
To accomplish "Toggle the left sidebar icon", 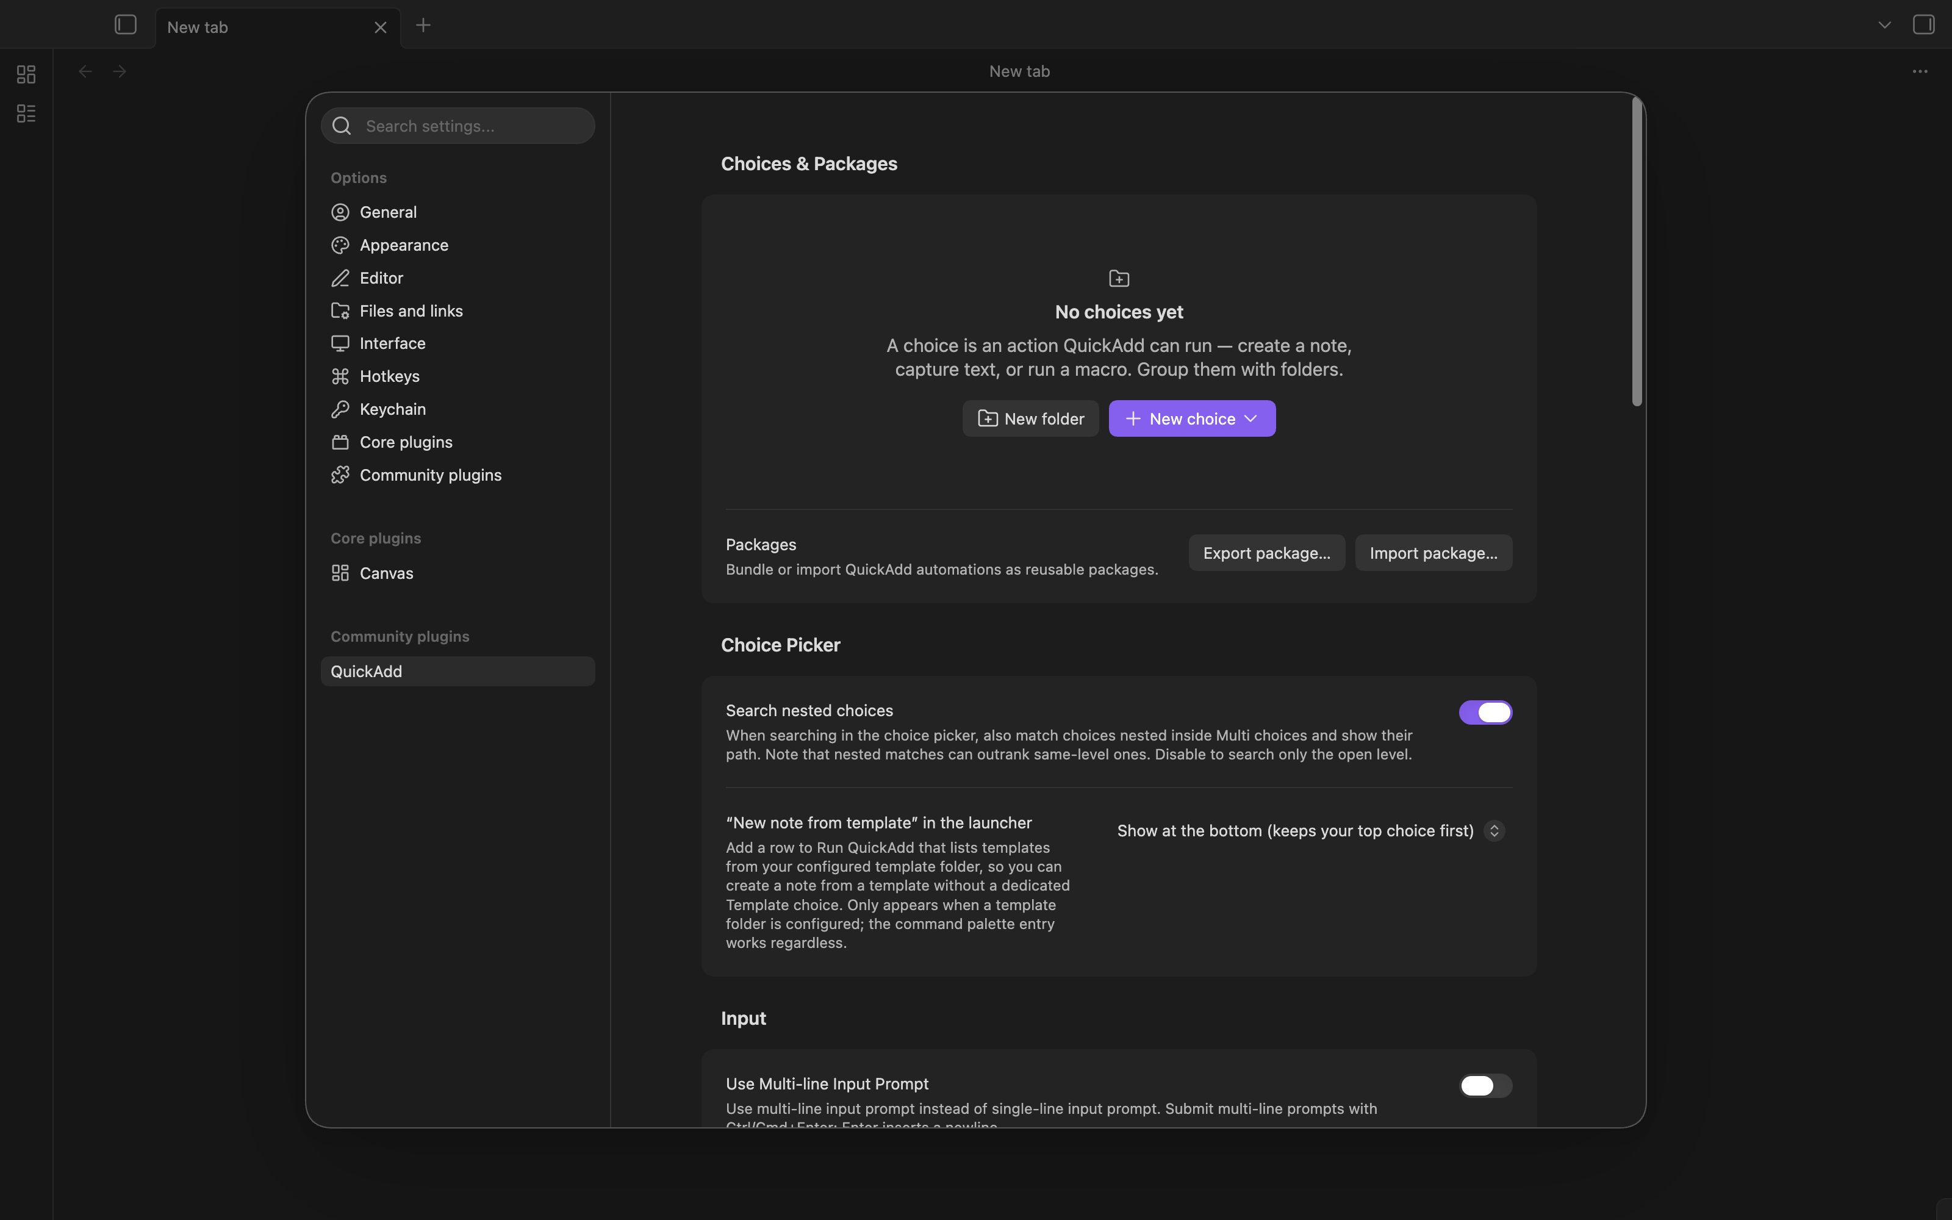I will click(125, 25).
